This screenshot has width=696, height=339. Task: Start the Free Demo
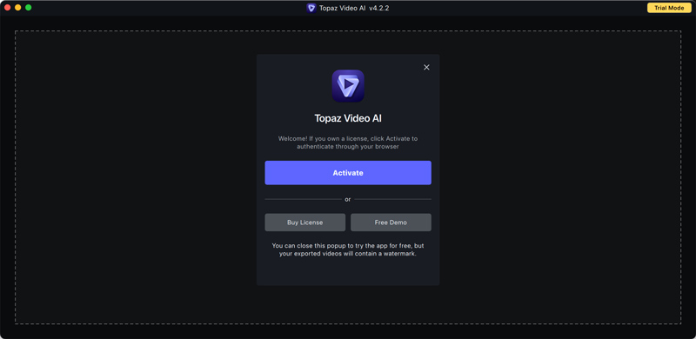(391, 223)
